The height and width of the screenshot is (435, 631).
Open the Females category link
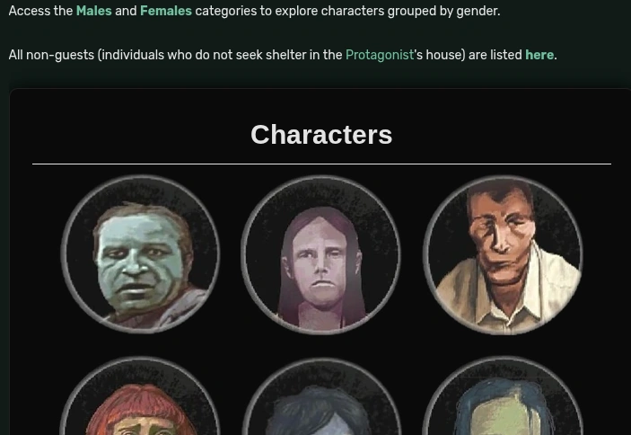point(166,11)
